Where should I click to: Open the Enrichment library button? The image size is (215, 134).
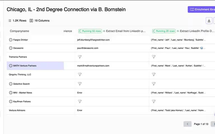click(x=202, y=9)
